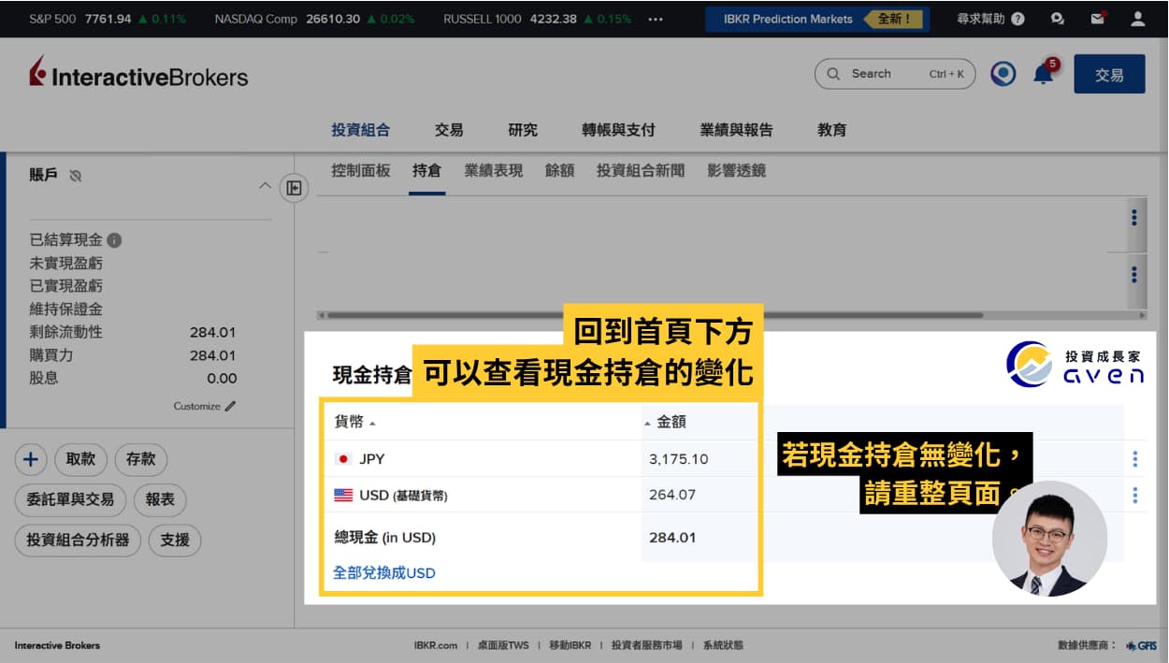Click 購買力 value in sidebar
The image size is (1169, 663).
click(x=212, y=355)
